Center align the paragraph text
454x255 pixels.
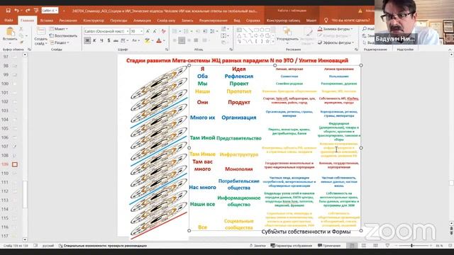coord(182,40)
